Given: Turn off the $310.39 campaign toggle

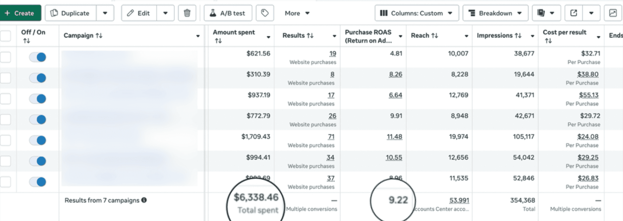Looking at the screenshot, I should coord(38,78).
